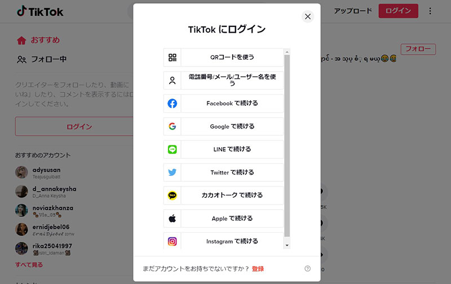
Task: Click the Twitter bird icon
Action: 173,172
